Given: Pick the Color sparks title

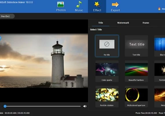Looking at the screenshot, I should point(107,71).
